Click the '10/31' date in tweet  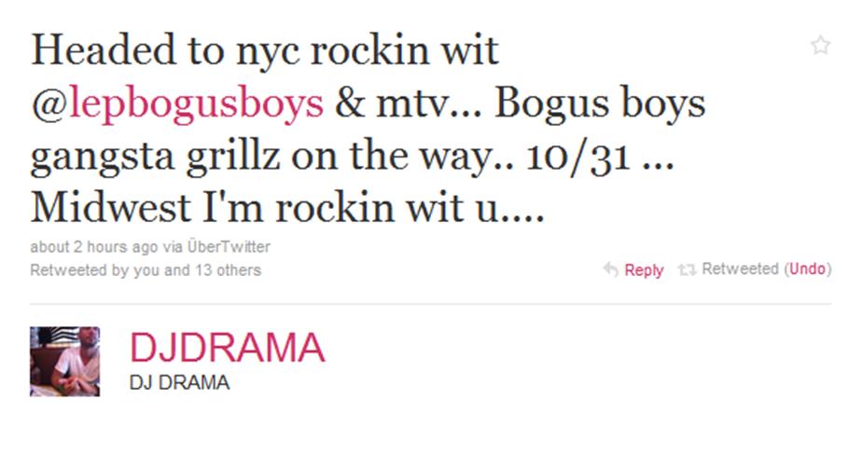pyautogui.click(x=578, y=157)
